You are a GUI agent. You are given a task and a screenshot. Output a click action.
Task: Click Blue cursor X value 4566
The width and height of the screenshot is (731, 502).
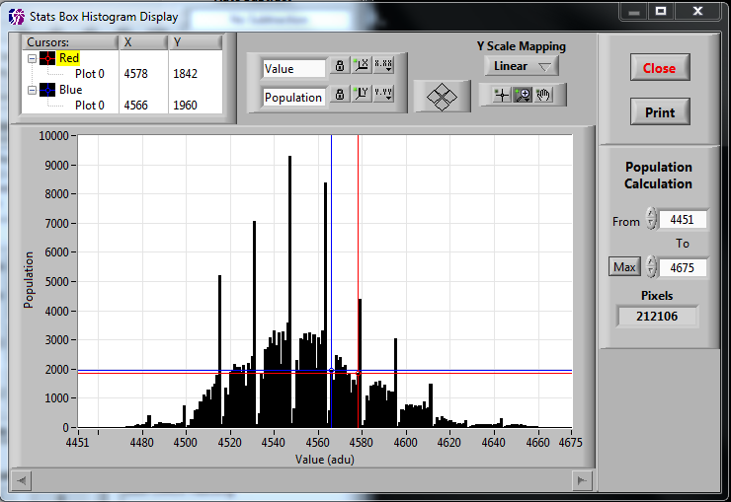(135, 106)
